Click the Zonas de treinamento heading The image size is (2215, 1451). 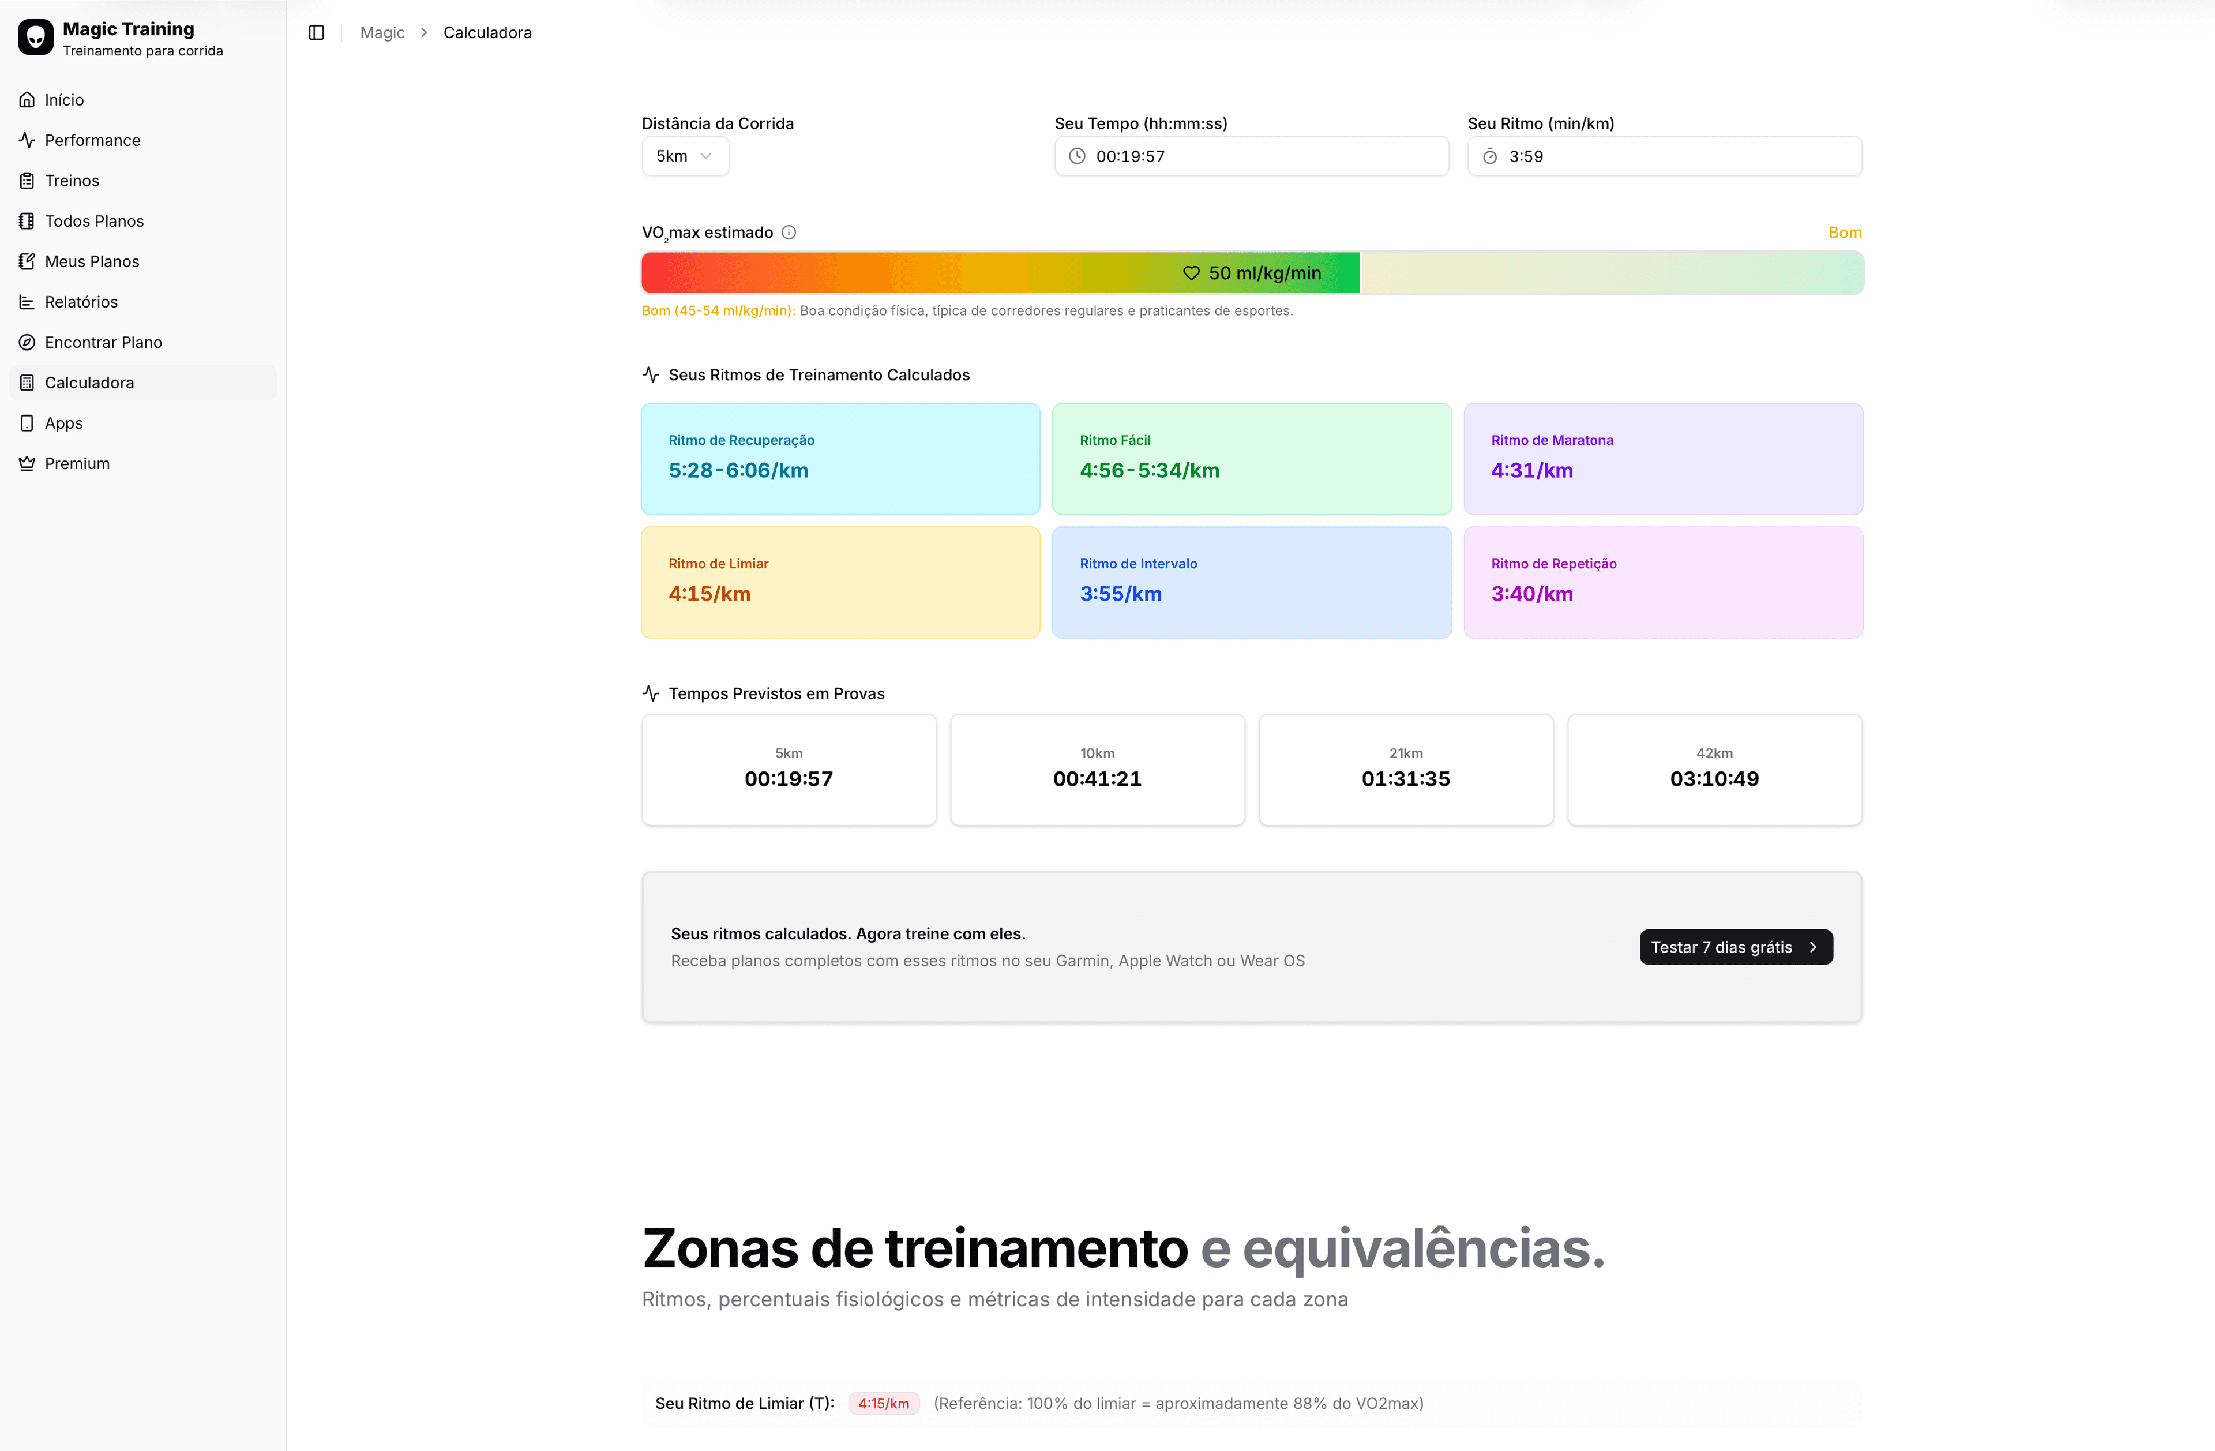(1123, 1248)
